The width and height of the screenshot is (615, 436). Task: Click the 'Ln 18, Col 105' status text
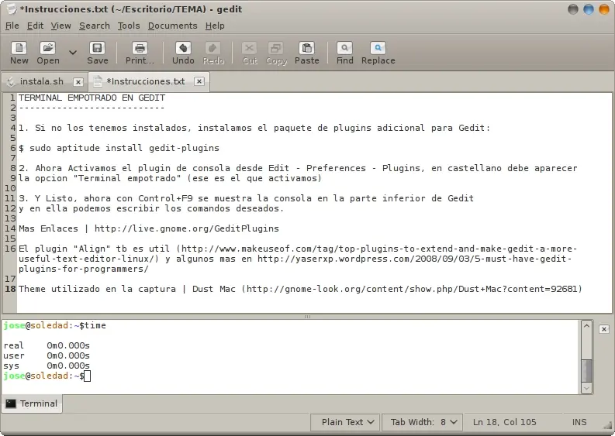(x=504, y=422)
